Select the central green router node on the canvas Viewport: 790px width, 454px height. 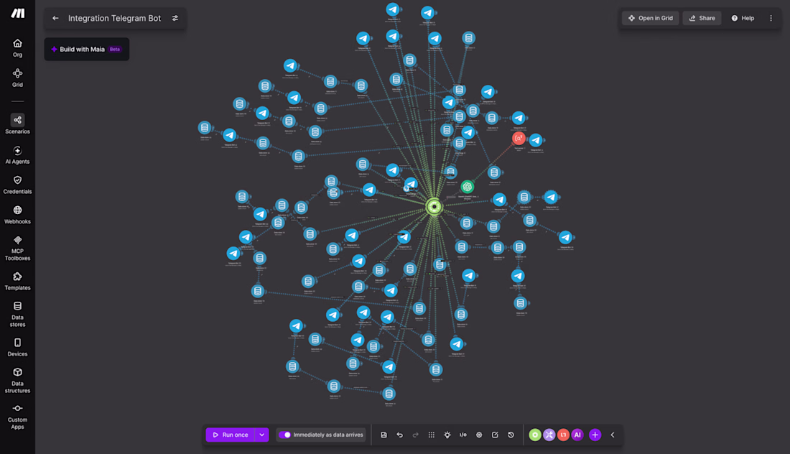(434, 207)
